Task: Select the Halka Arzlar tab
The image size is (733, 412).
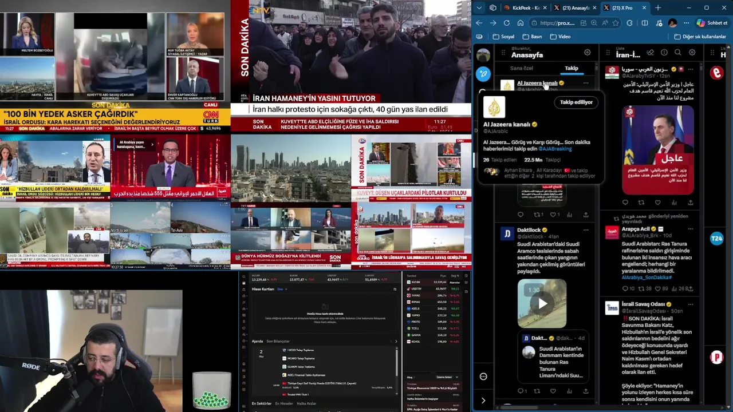Action: pos(306,404)
